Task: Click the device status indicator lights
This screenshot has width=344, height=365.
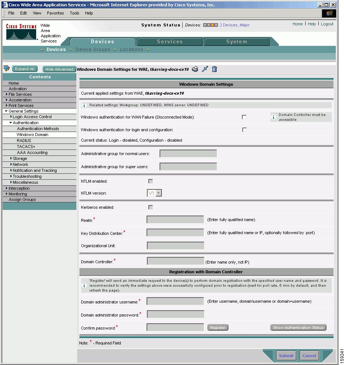Action: [211, 25]
